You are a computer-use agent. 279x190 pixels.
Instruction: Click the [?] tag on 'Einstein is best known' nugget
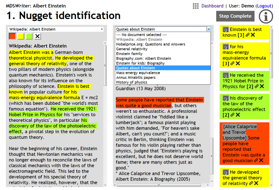click(225, 30)
